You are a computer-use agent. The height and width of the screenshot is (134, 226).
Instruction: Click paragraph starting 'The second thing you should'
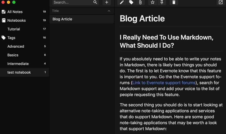pos(171,117)
